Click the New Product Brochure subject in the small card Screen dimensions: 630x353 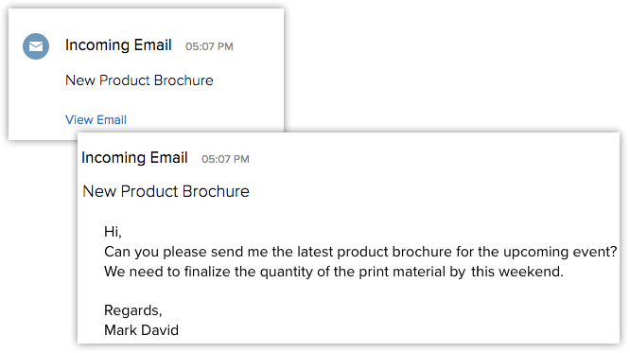coord(139,80)
